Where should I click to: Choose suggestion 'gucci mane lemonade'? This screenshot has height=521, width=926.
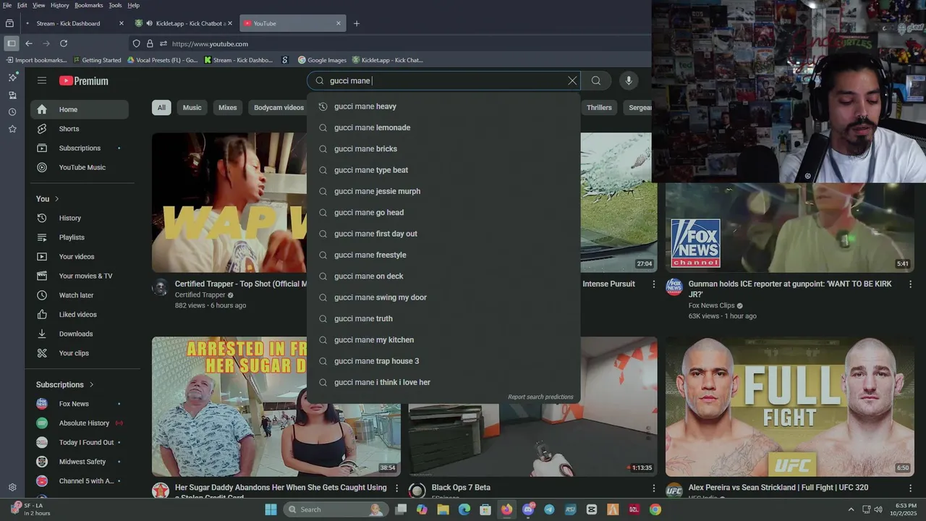(443, 127)
